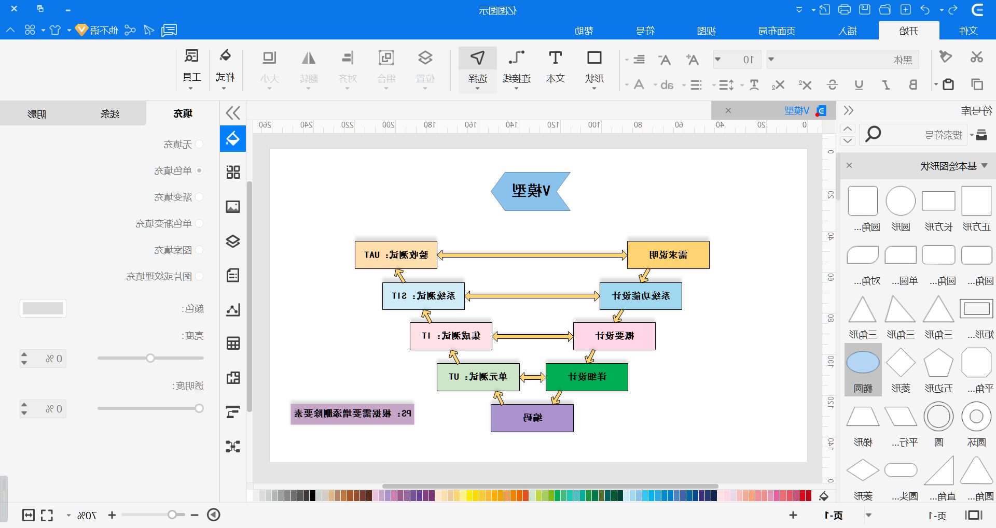This screenshot has width=996, height=528.
Task: Click the strikethrough text icon
Action: click(833, 84)
